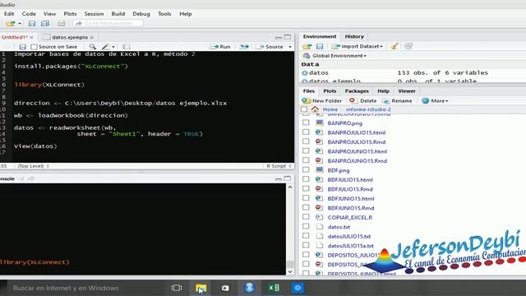The width and height of the screenshot is (526, 296).
Task: Click the Save all documents icon
Action: [x=45, y=24]
